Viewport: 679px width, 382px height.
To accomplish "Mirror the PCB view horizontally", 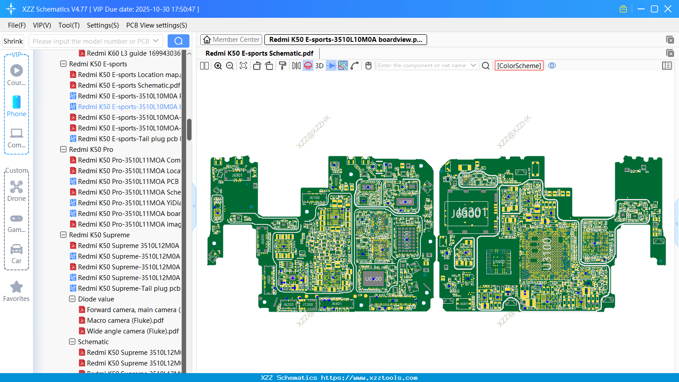I will click(296, 65).
